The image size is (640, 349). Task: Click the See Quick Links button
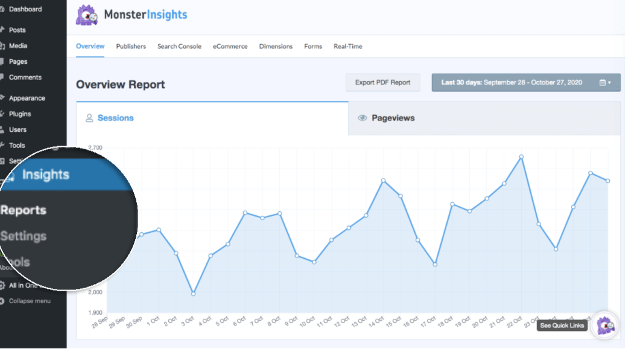pos(562,325)
